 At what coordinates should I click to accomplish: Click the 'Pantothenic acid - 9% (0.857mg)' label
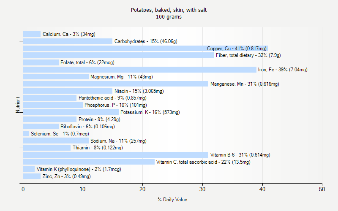112,98
